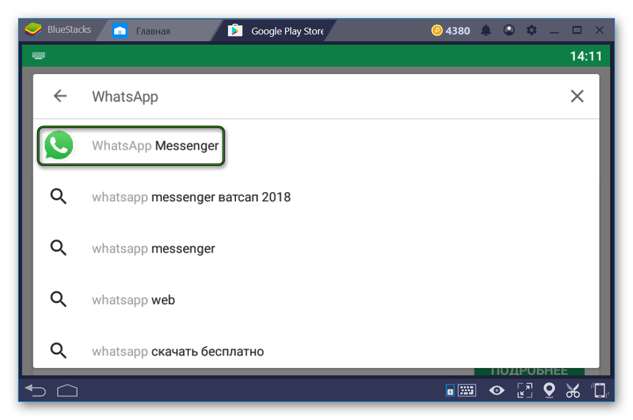The width and height of the screenshot is (633, 420).
Task: Click the keyboard indicator in green status bar
Action: [x=39, y=55]
